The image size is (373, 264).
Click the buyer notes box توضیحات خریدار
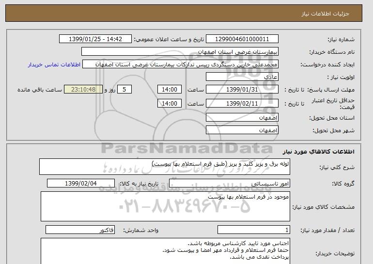(x=165, y=251)
